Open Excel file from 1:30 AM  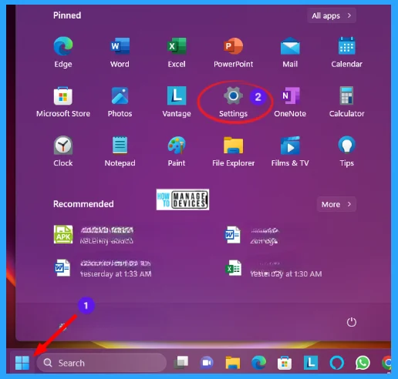tap(273, 268)
